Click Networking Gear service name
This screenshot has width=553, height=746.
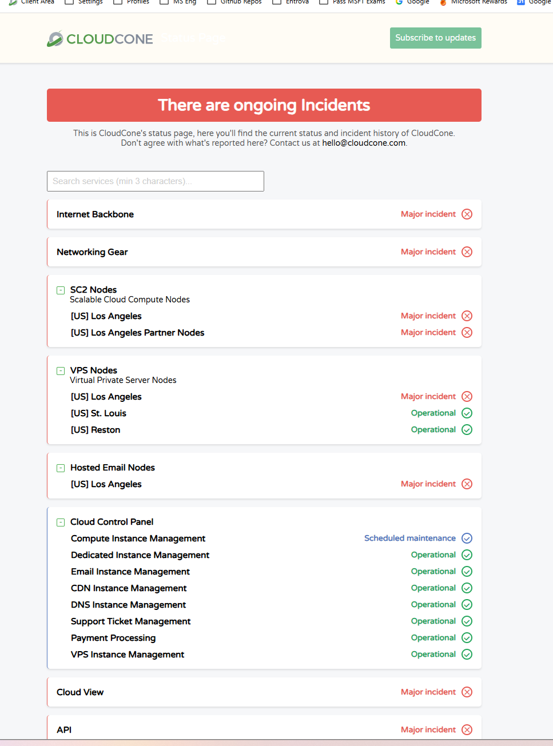[x=92, y=252]
